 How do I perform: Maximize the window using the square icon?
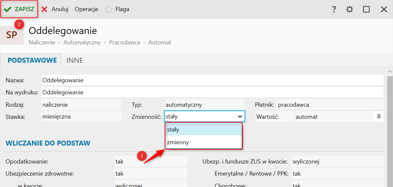(366, 9)
